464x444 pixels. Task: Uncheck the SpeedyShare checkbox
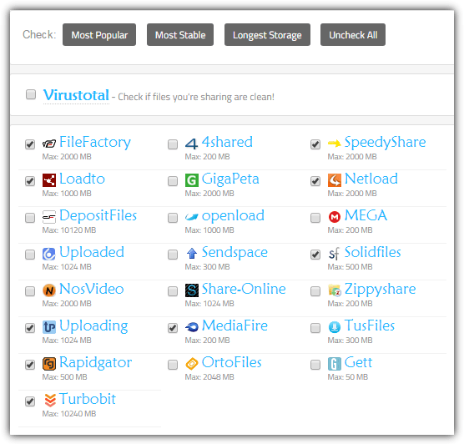(315, 144)
